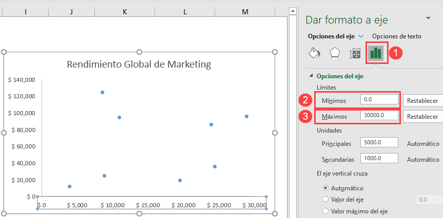
Task: Select column header J
Action: 71,12
